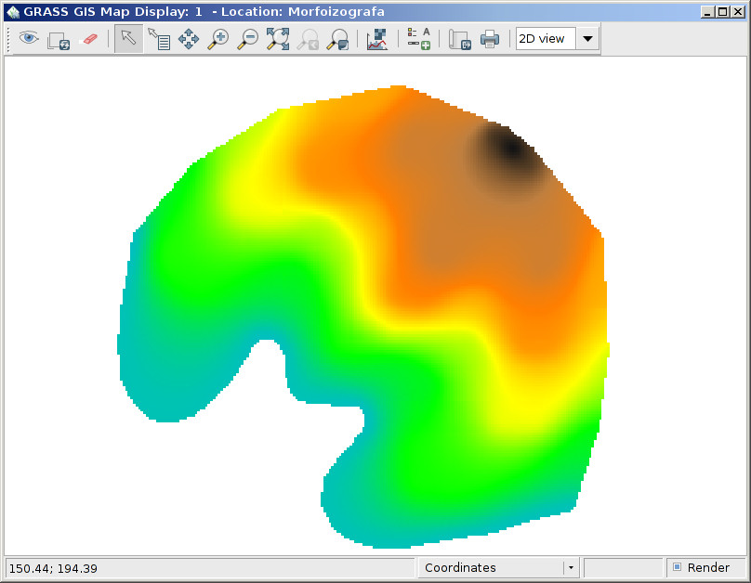
Task: Print the displayed map
Action: pos(490,39)
